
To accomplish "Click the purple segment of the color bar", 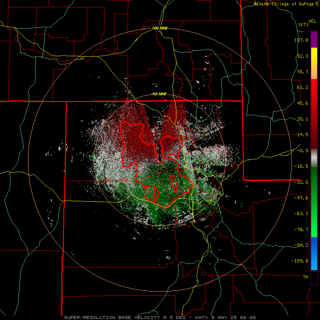I will pos(314,39).
